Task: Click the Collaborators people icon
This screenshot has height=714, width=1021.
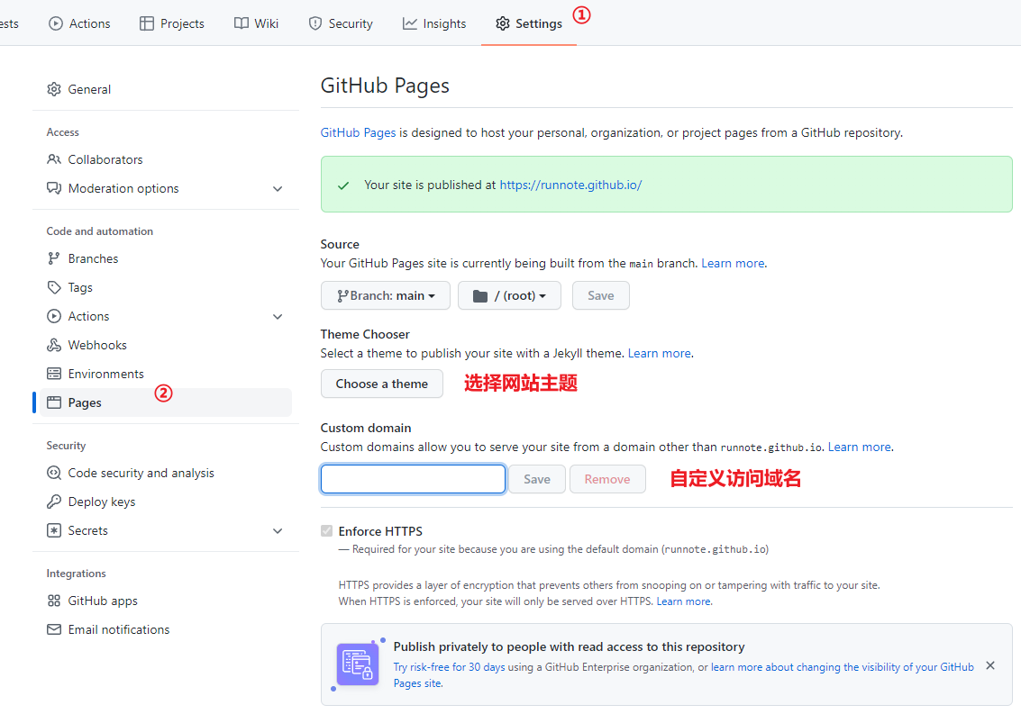Action: pyautogui.click(x=54, y=159)
